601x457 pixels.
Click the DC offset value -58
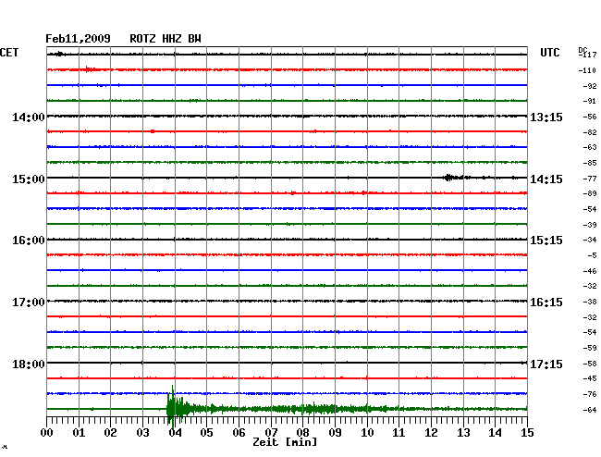tap(590, 364)
